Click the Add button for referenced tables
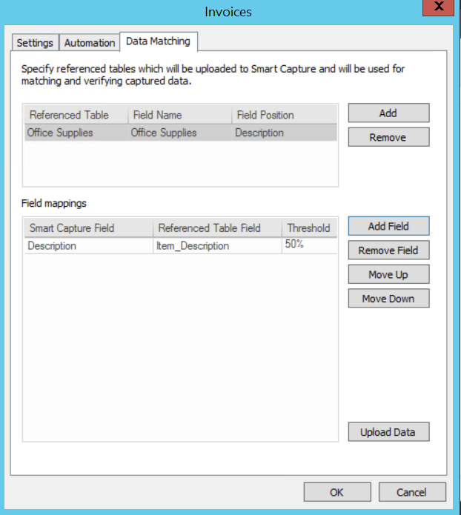This screenshot has width=461, height=515. [x=388, y=113]
